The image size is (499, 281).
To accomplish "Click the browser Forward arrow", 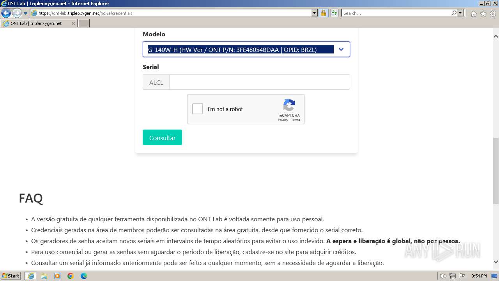I will tap(17, 13).
